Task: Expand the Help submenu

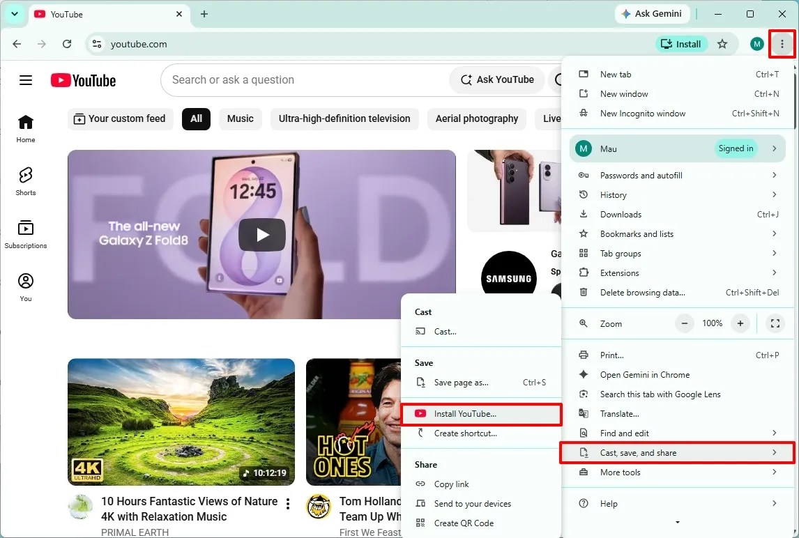Action: (678, 503)
